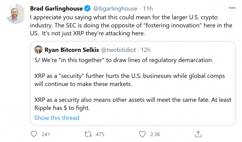Click the "Show this thread" link

57,118
